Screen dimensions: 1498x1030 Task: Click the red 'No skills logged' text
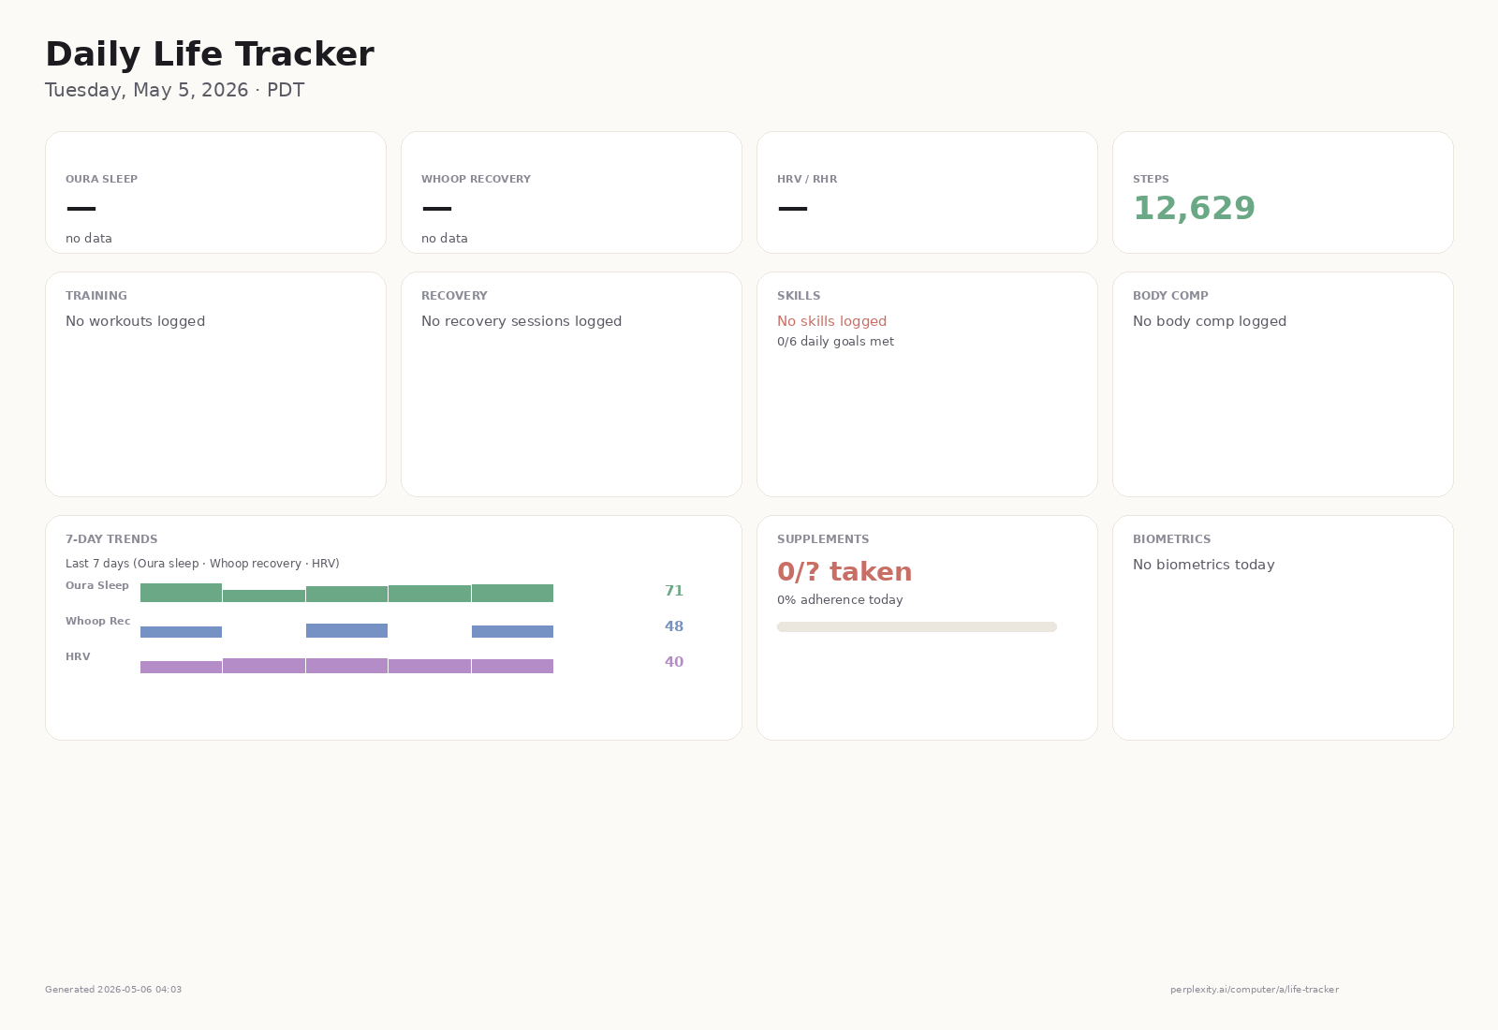click(831, 321)
